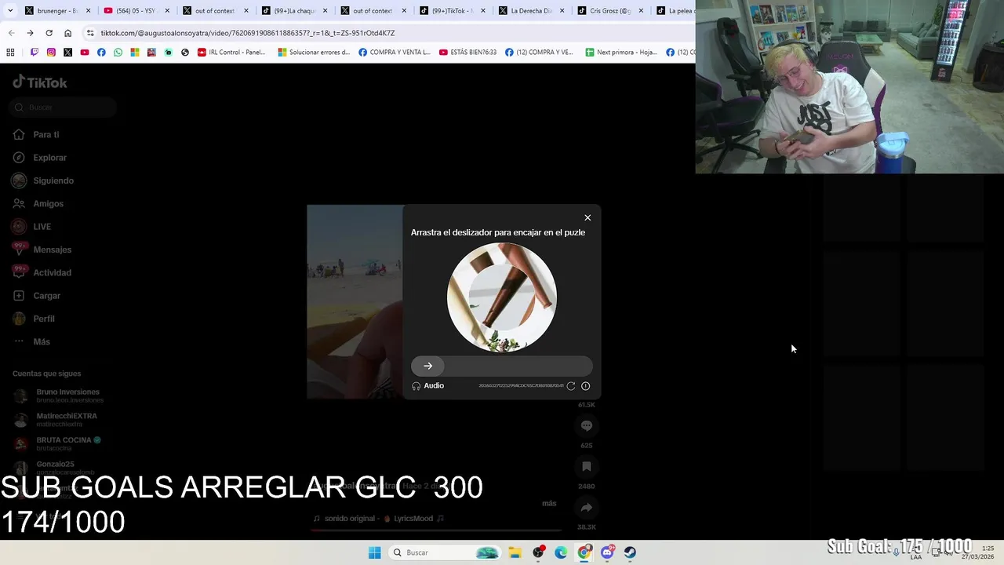Open WhatsApp bookmark icon
Screen dimensions: 1004x565
tap(118, 53)
